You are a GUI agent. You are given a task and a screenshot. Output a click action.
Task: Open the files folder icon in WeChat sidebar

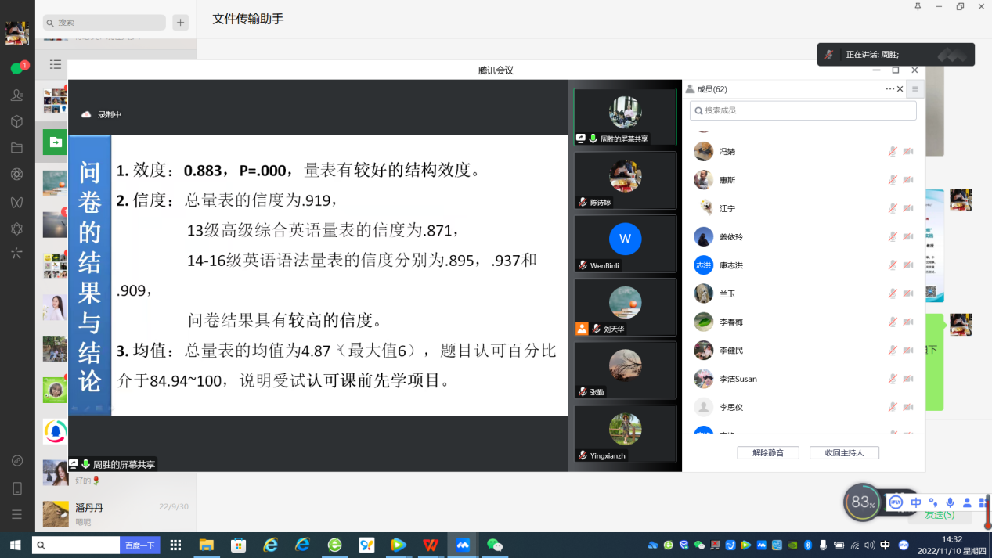click(x=16, y=148)
